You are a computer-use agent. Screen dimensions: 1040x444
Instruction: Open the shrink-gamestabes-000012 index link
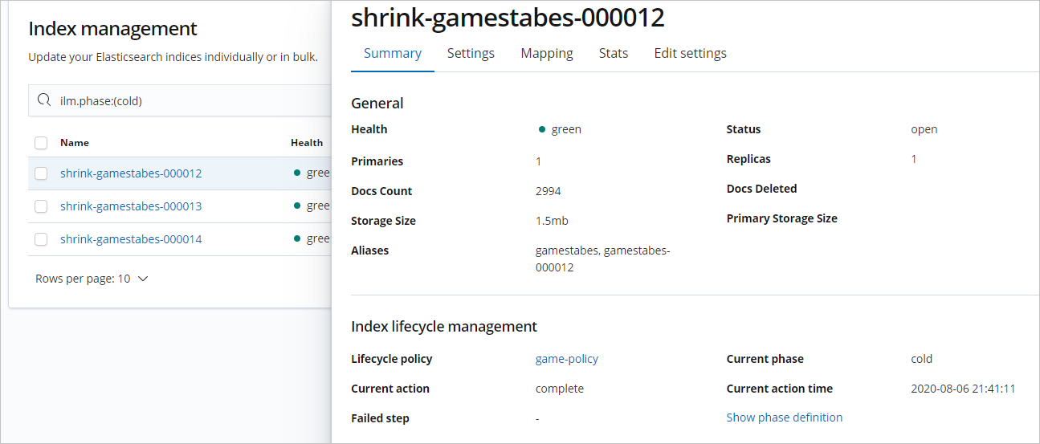tap(131, 173)
